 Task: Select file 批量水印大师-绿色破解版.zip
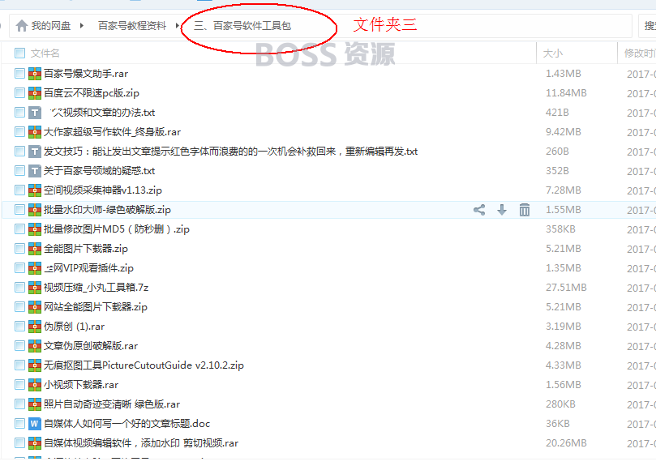point(107,210)
